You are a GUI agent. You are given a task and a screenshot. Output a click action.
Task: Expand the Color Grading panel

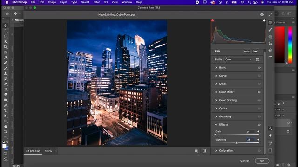[x=216, y=100]
